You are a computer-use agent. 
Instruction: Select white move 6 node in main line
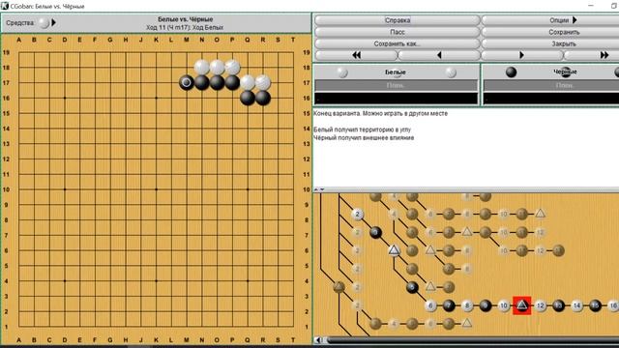(x=430, y=305)
